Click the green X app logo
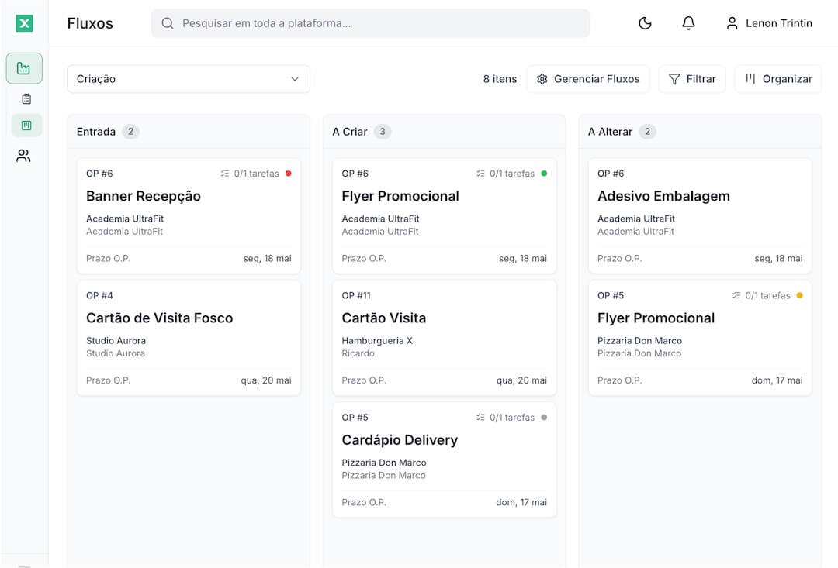The height and width of the screenshot is (568, 838). tap(24, 23)
